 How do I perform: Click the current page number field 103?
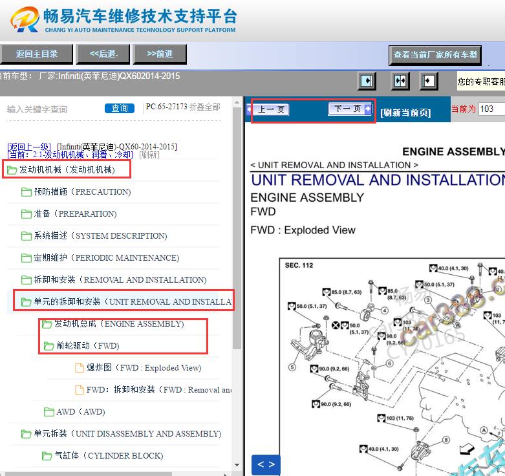[x=492, y=109]
